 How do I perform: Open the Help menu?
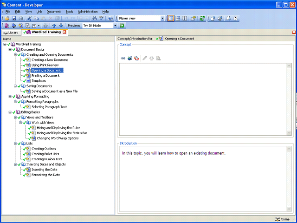tap(105, 12)
